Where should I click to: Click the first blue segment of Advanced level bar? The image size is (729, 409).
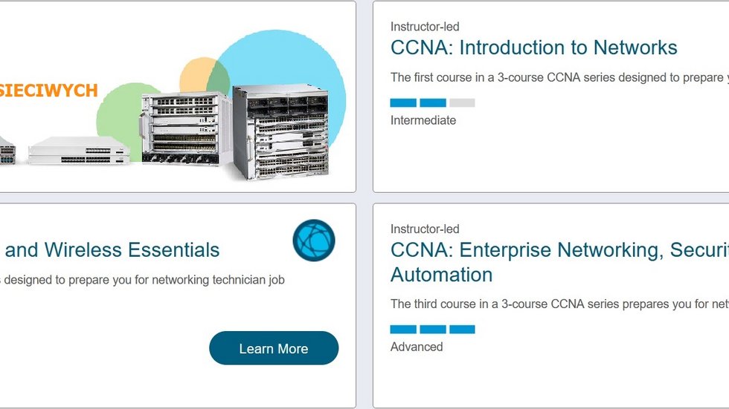pos(403,330)
